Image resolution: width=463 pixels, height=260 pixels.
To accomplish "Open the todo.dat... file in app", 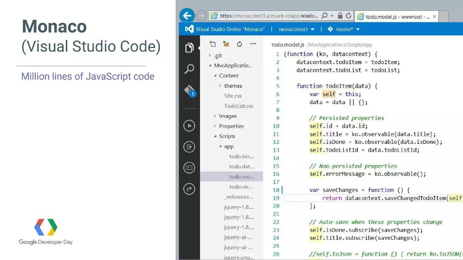I will (241, 167).
